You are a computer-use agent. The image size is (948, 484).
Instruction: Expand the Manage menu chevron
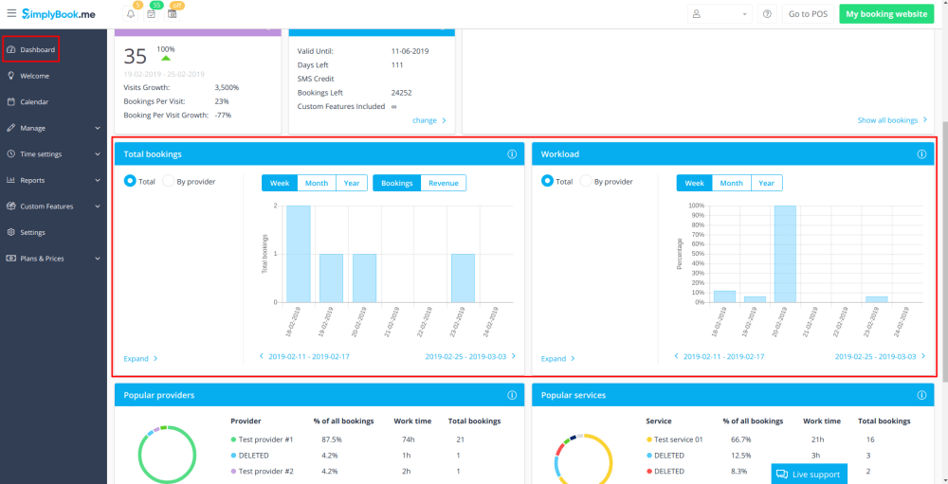(x=98, y=128)
